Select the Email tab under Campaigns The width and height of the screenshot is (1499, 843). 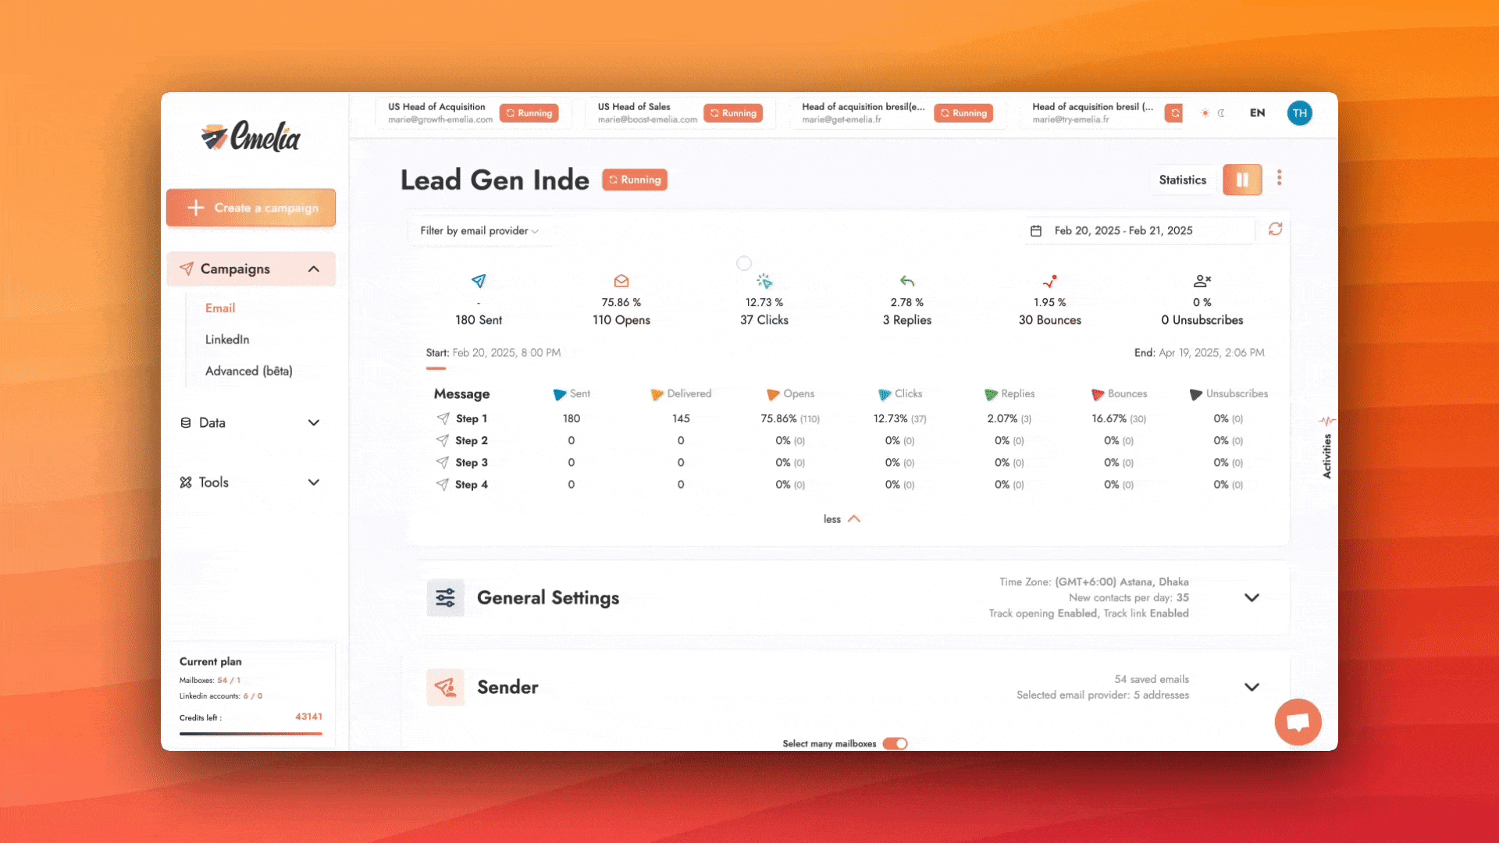pyautogui.click(x=219, y=308)
